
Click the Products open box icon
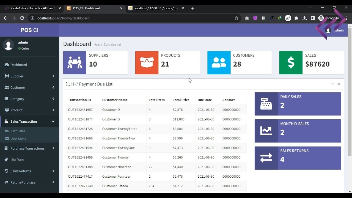pos(147,63)
